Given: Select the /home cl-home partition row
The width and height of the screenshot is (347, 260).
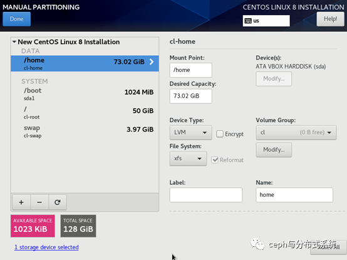Looking at the screenshot, I should 85,63.
